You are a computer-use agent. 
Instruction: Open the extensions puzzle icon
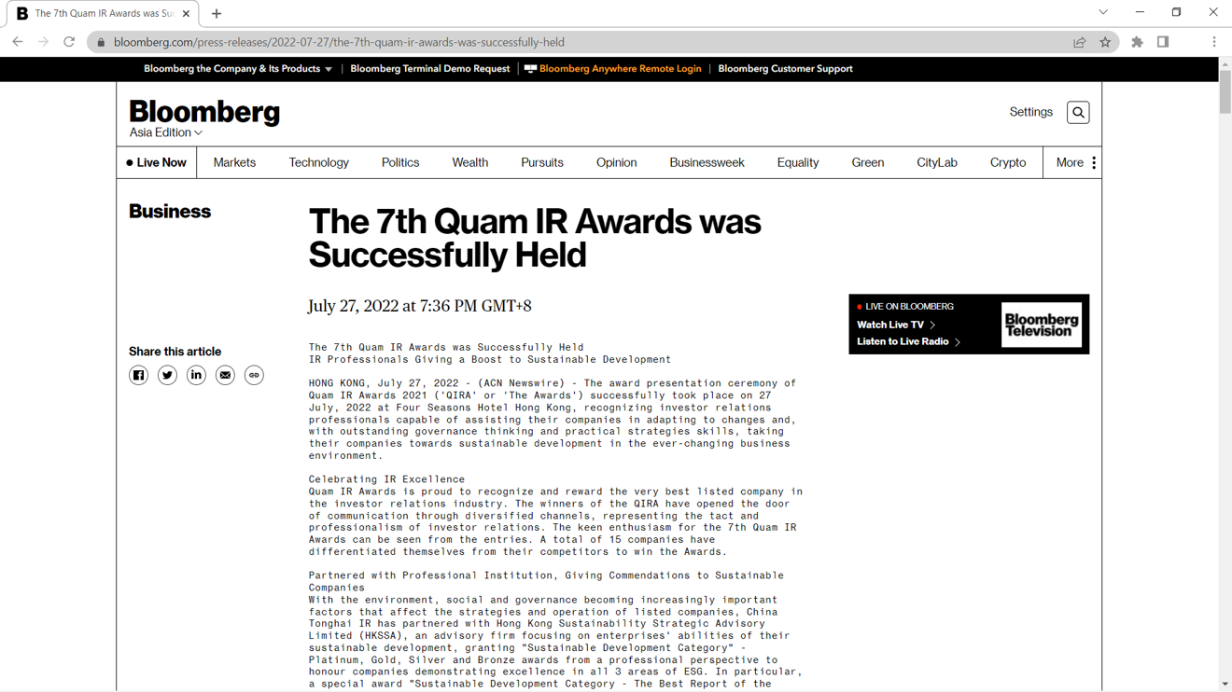click(1137, 42)
